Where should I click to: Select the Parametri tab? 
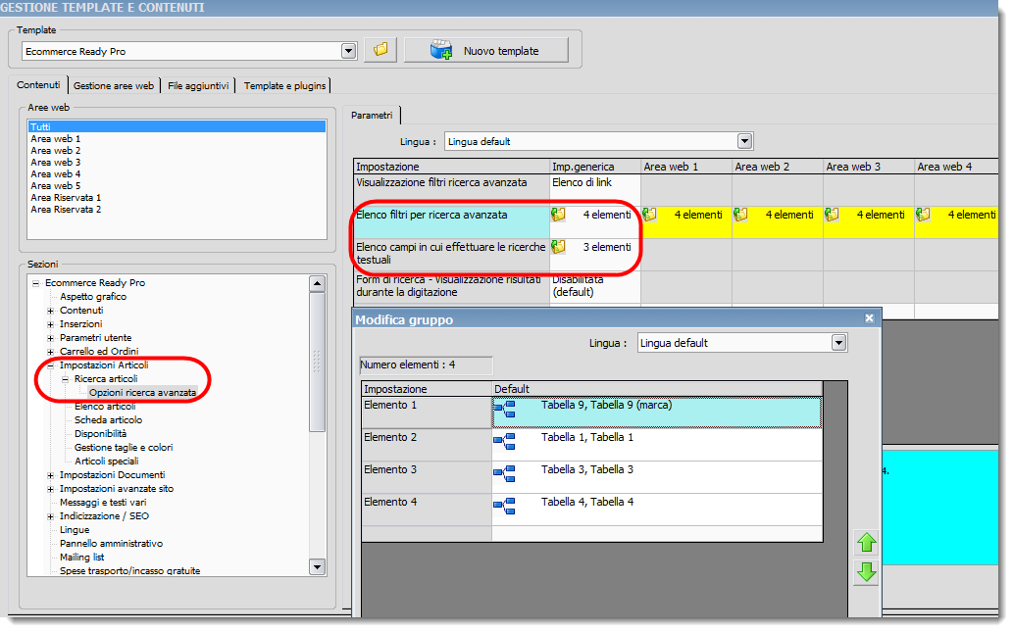coord(372,115)
